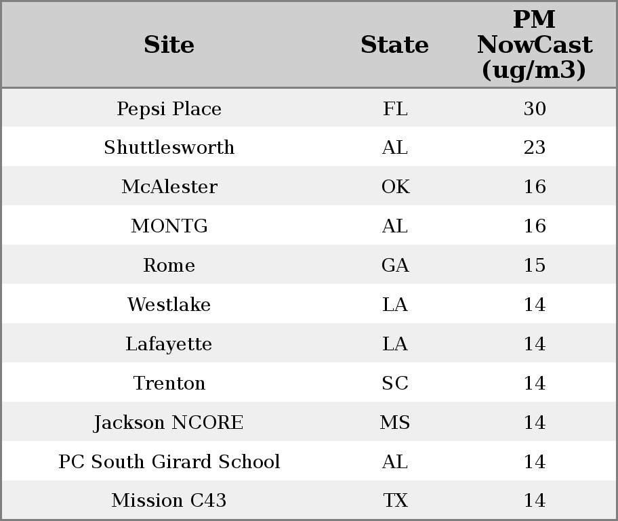Click the PM value 23
Viewport: 618px width, 521px height.
point(535,148)
